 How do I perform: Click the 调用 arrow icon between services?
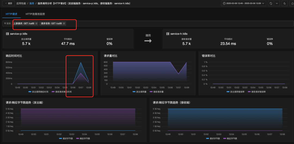(x=148, y=41)
